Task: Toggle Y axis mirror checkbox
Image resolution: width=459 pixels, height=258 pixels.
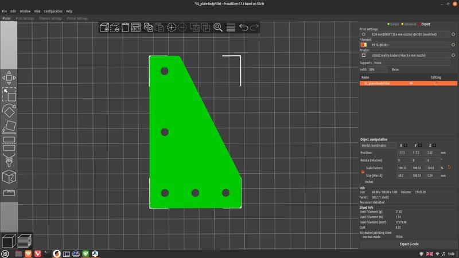Action: tap(420, 146)
